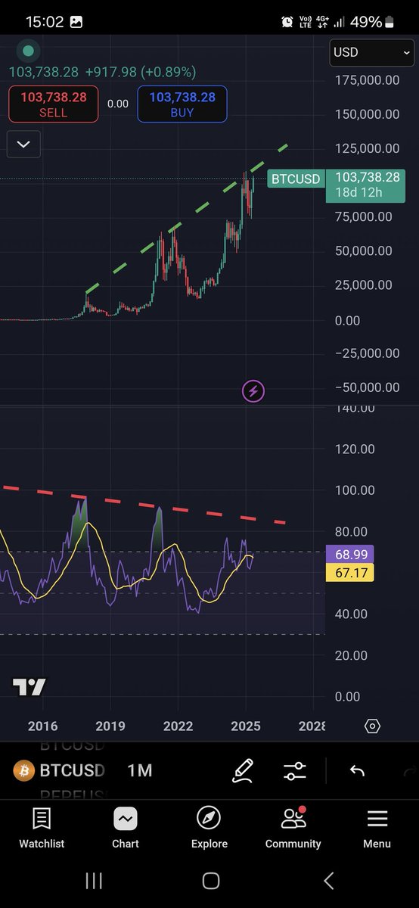
Task: Open the Explore tab
Action: [x=209, y=828]
